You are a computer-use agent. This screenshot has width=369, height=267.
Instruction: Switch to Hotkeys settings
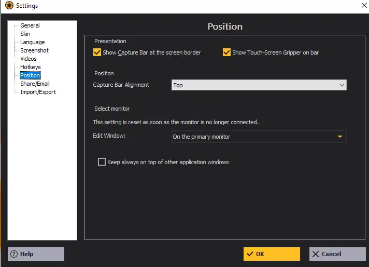[31, 67]
